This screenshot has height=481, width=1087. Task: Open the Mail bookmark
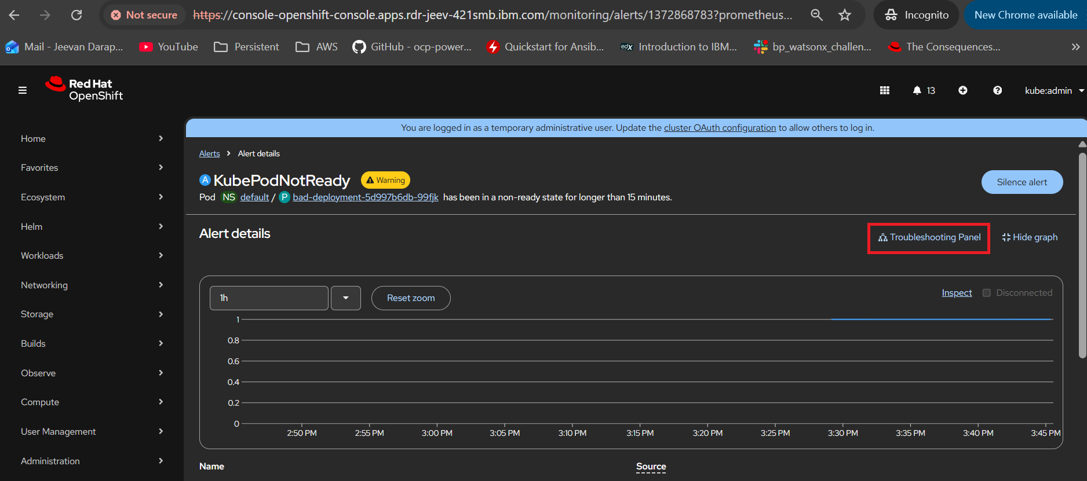[64, 47]
